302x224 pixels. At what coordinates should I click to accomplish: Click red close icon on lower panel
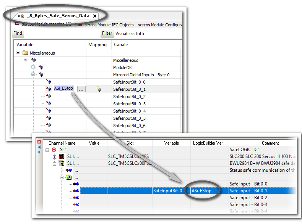[x=39, y=142]
